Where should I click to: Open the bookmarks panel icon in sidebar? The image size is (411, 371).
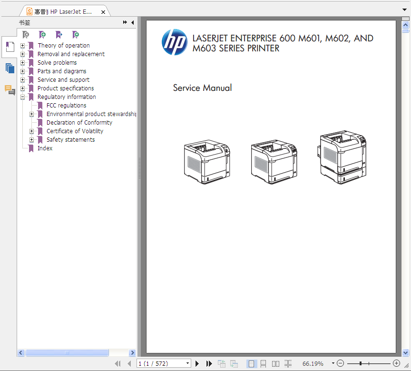coord(10,47)
